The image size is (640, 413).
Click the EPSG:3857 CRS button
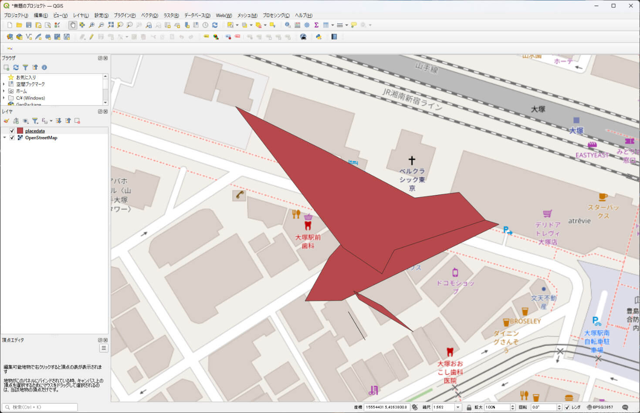tap(600, 407)
